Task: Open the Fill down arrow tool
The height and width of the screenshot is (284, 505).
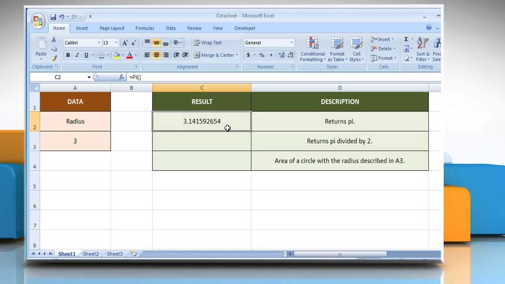Action: pyautogui.click(x=406, y=49)
